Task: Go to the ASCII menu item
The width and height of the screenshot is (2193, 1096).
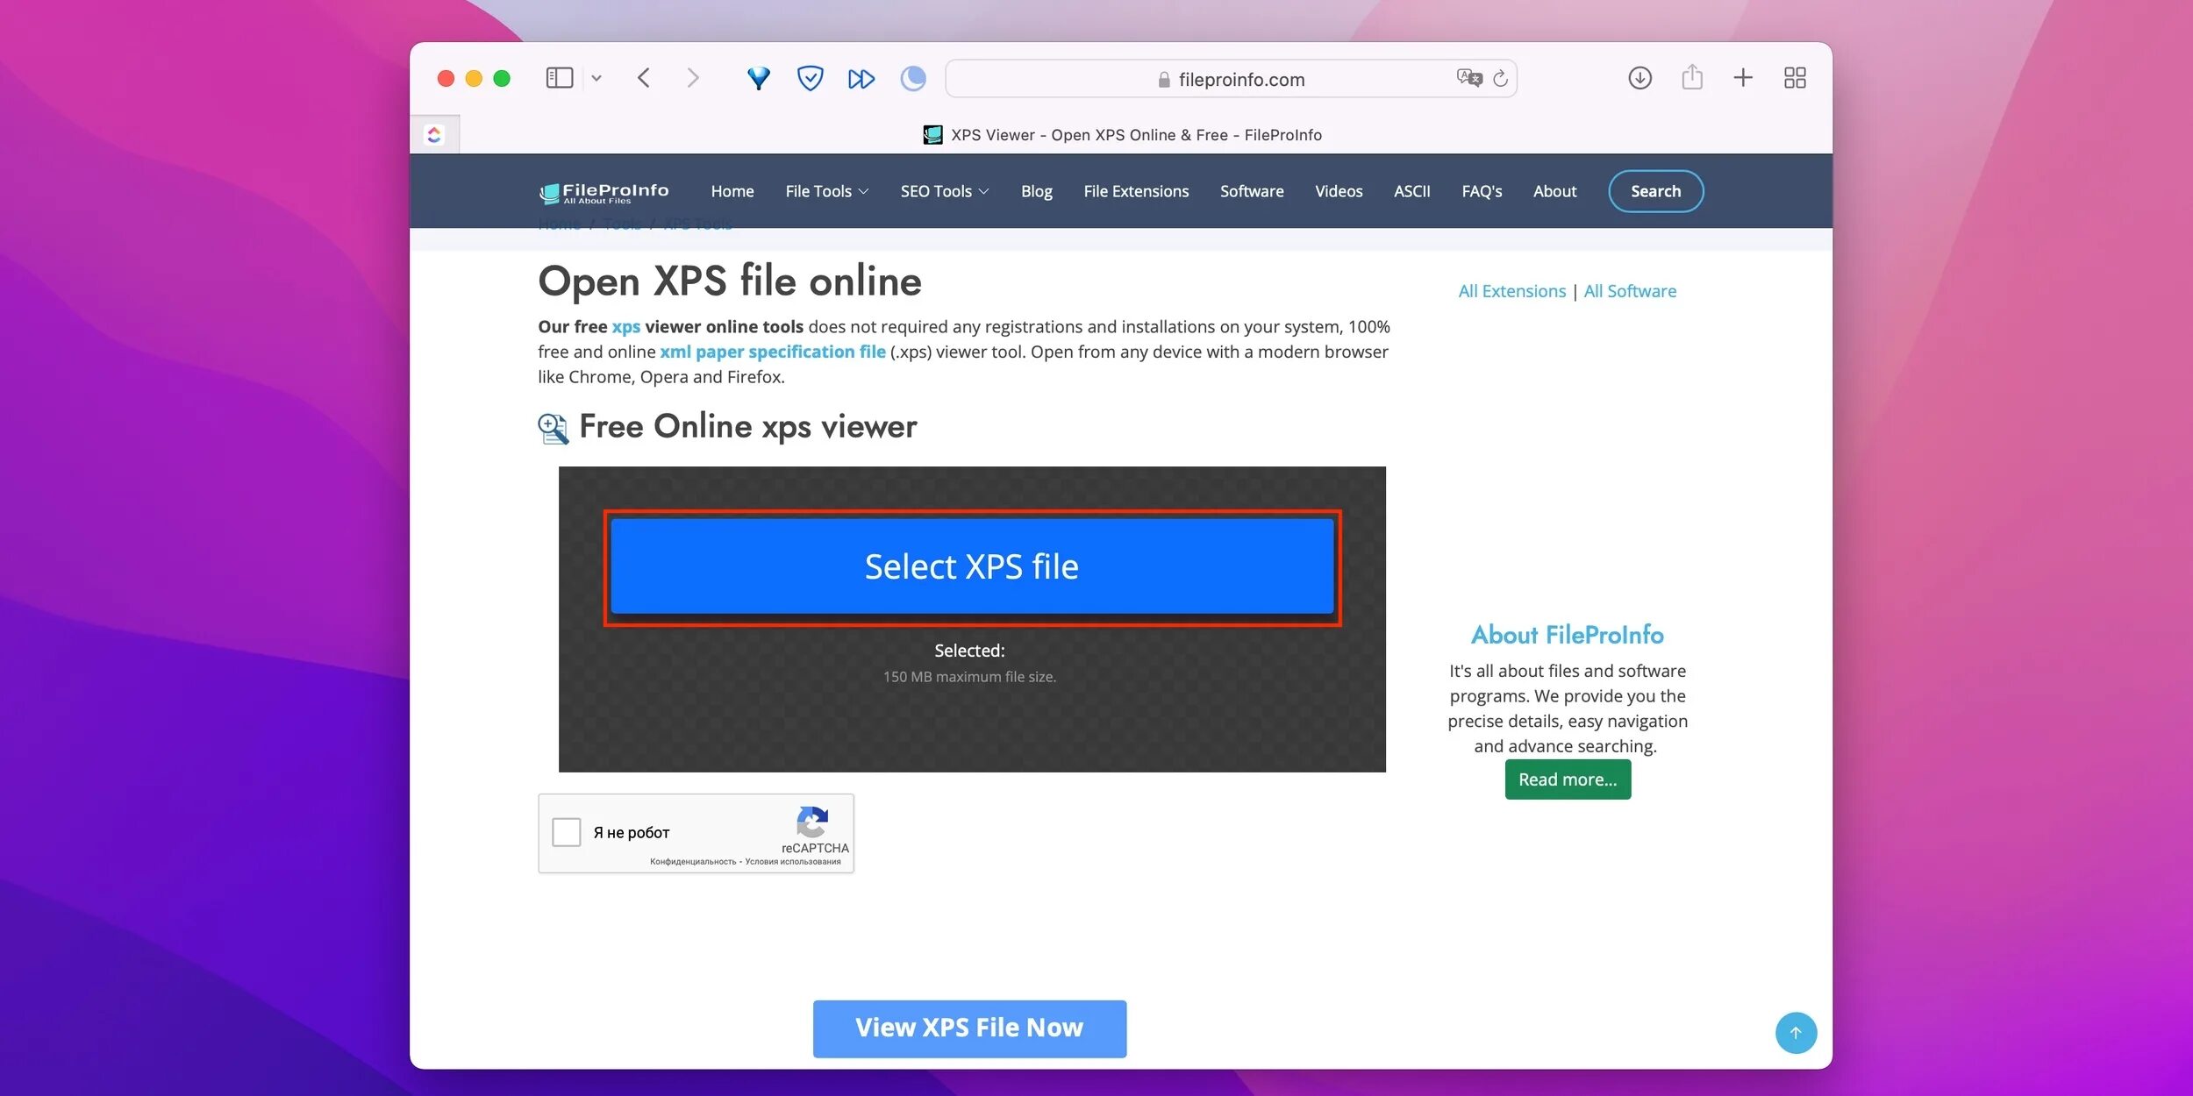Action: click(1411, 191)
